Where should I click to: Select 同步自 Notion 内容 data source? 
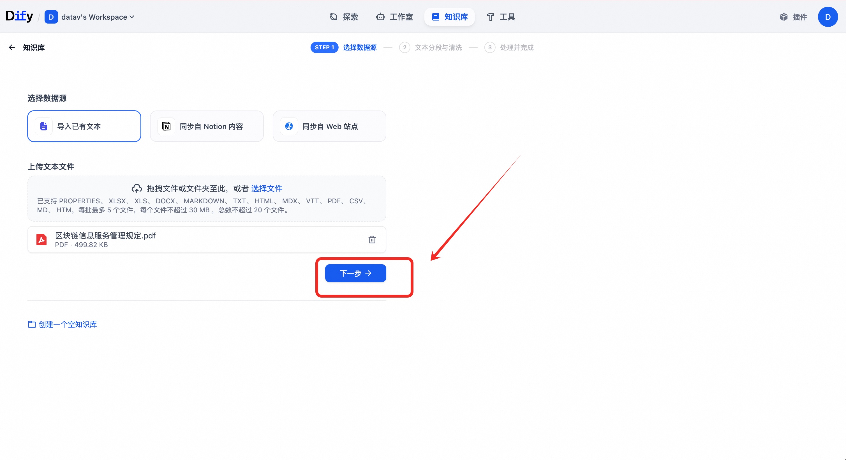click(x=207, y=126)
